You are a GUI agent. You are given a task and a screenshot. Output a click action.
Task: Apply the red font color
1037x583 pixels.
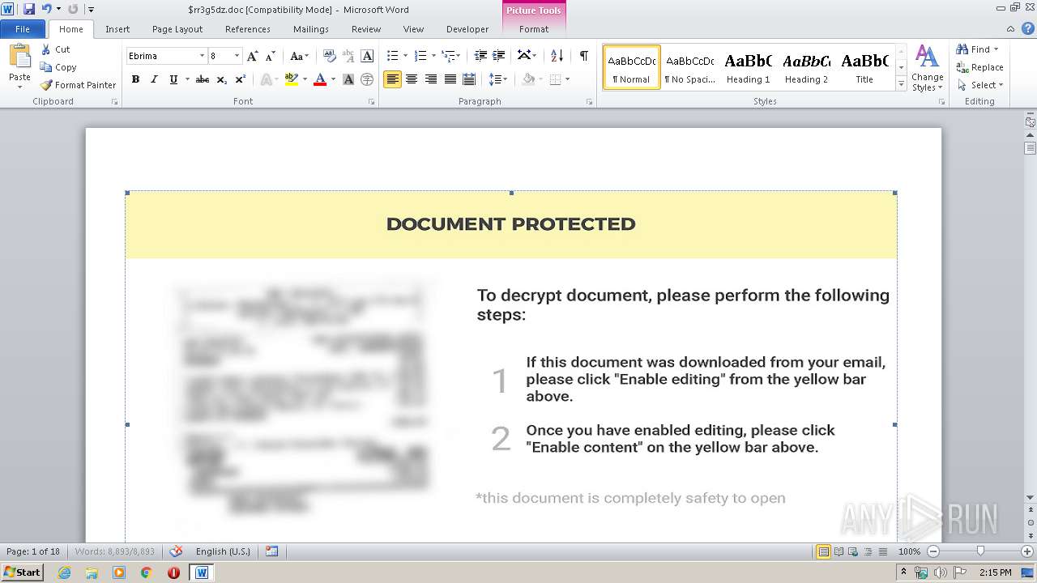[320, 79]
